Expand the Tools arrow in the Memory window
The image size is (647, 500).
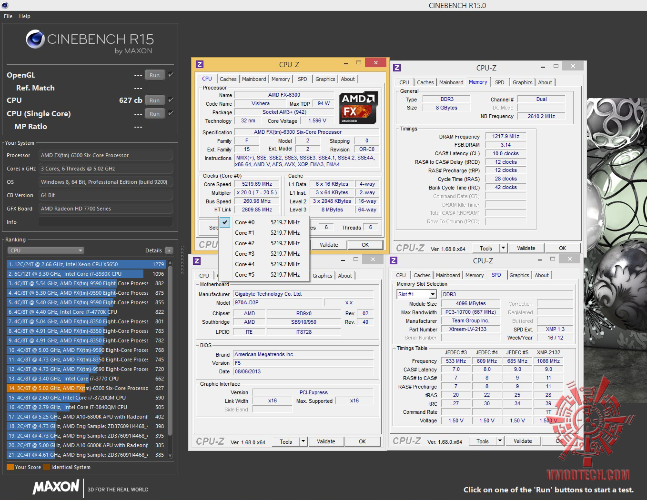click(503, 248)
